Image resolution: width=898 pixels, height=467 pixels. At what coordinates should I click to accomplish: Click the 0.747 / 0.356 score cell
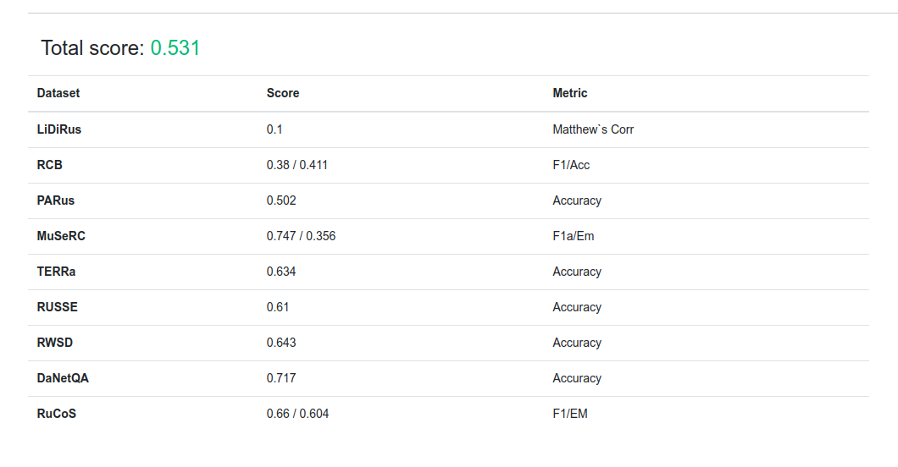coord(301,236)
